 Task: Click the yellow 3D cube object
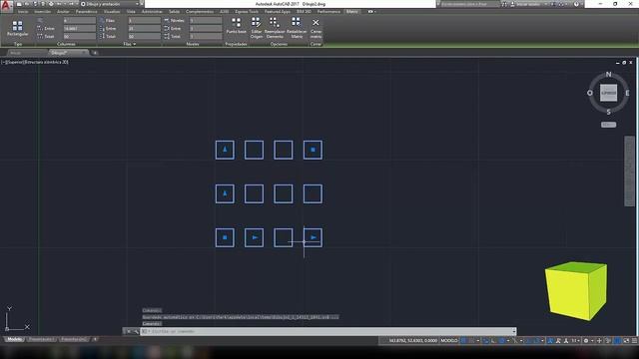576,291
